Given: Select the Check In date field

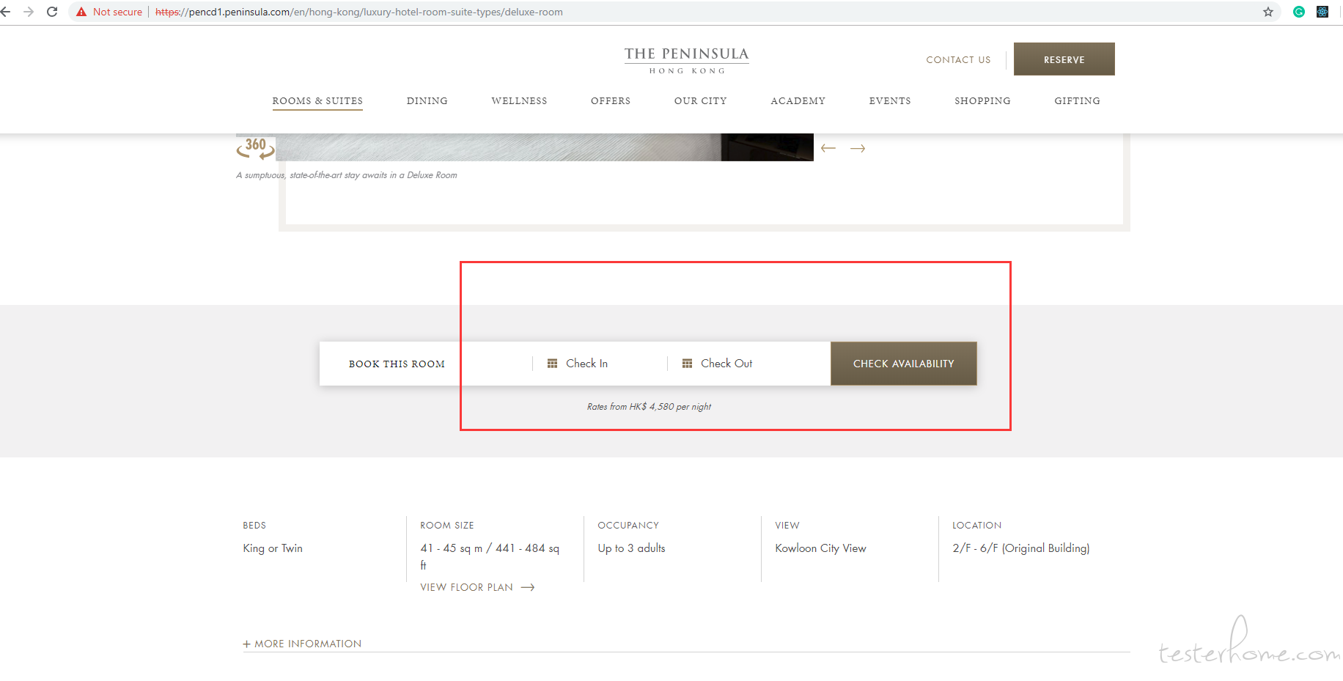Looking at the screenshot, I should [600, 364].
